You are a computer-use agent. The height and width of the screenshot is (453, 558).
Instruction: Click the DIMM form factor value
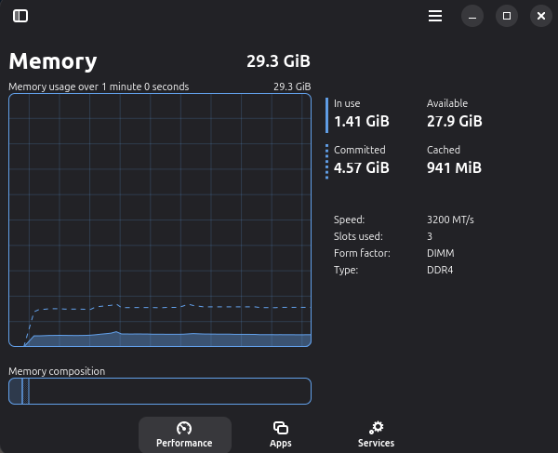[x=441, y=254]
